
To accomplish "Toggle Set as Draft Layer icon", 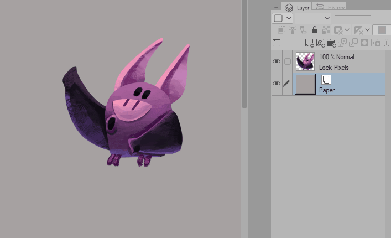I will point(304,30).
